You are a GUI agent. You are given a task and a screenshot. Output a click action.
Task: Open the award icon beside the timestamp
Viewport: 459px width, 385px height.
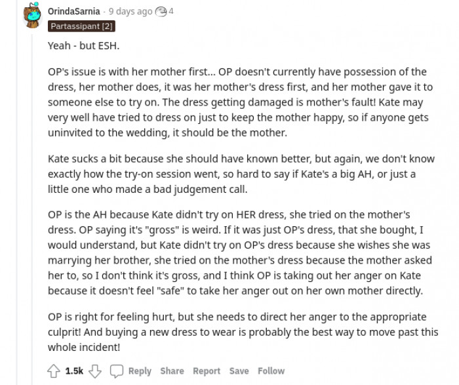(161, 11)
